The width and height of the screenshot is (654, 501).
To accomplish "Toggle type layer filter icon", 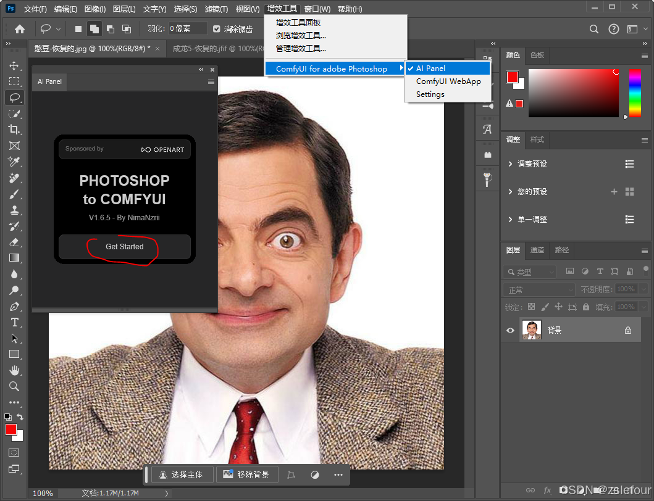I will [x=600, y=271].
